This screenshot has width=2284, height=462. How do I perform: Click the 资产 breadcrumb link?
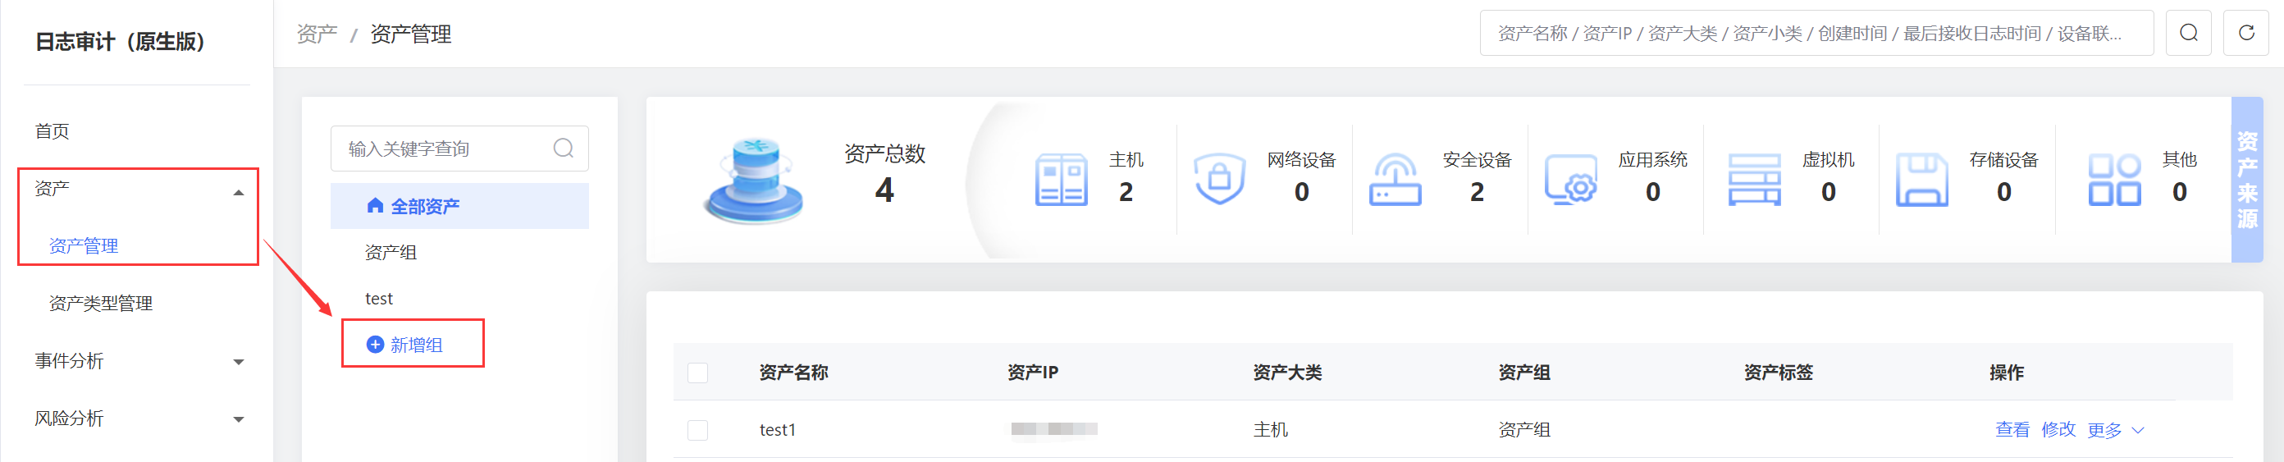click(x=317, y=34)
